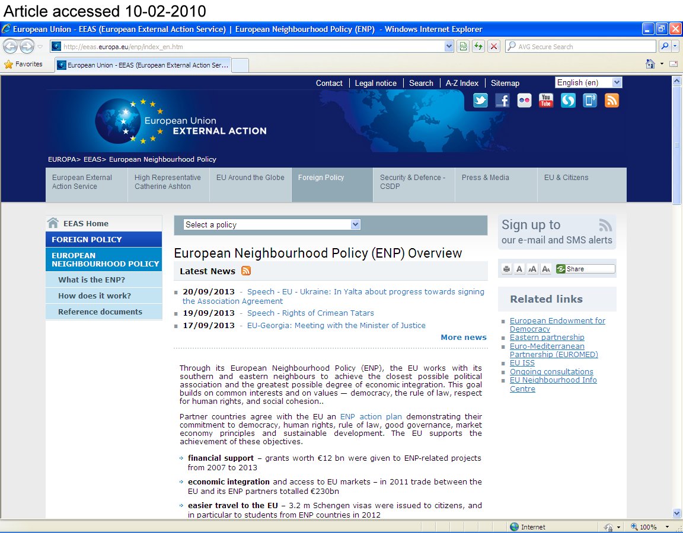Open the EU Twitter page icon
The height and width of the screenshot is (533, 683).
[480, 101]
